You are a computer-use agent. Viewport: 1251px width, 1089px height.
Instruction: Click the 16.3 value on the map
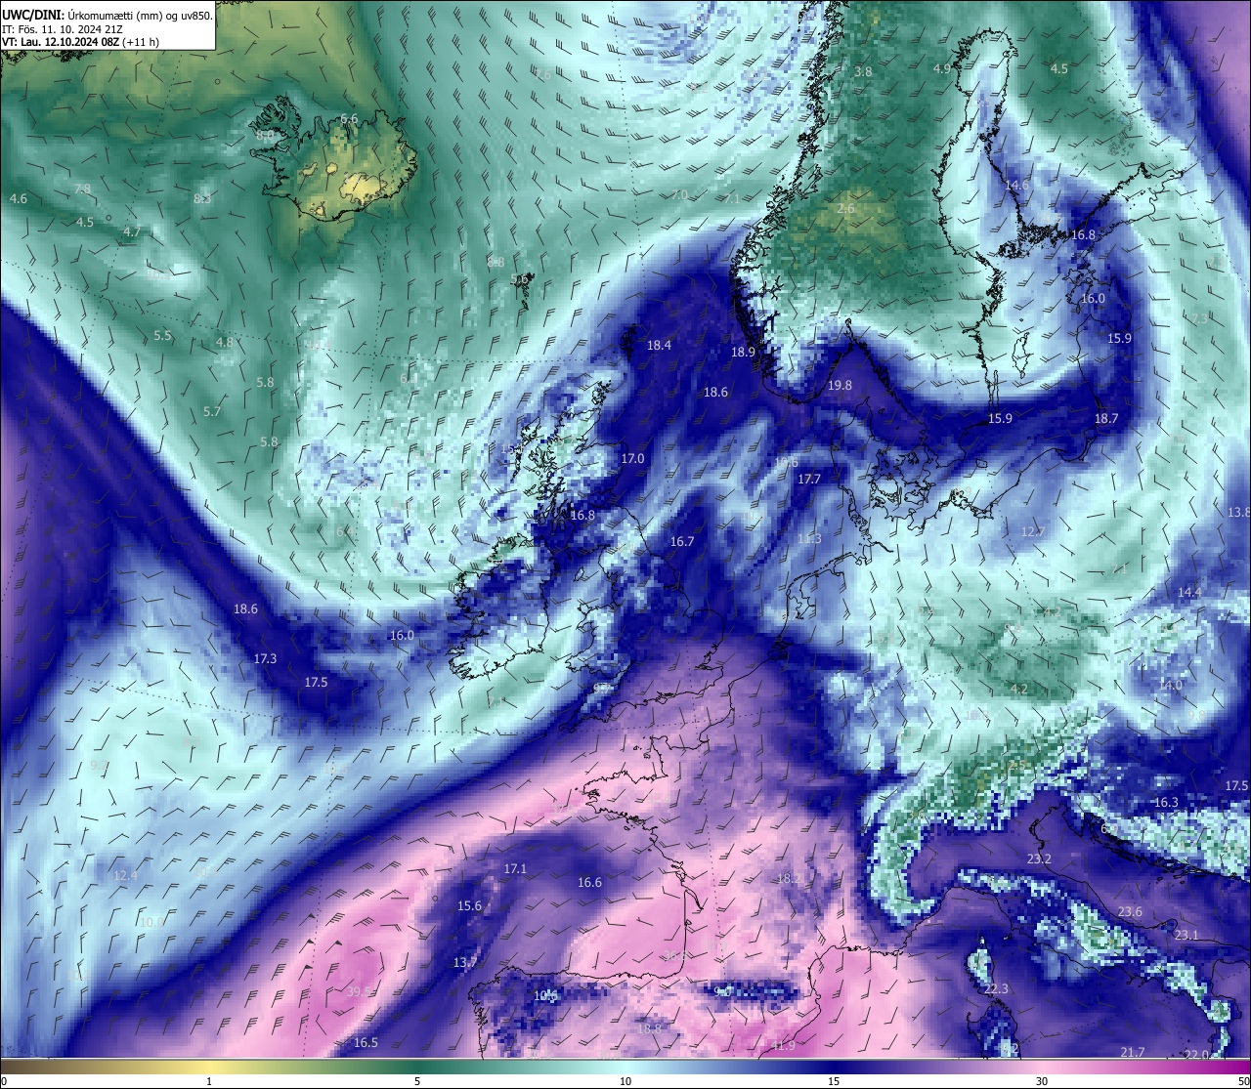coord(1166,803)
